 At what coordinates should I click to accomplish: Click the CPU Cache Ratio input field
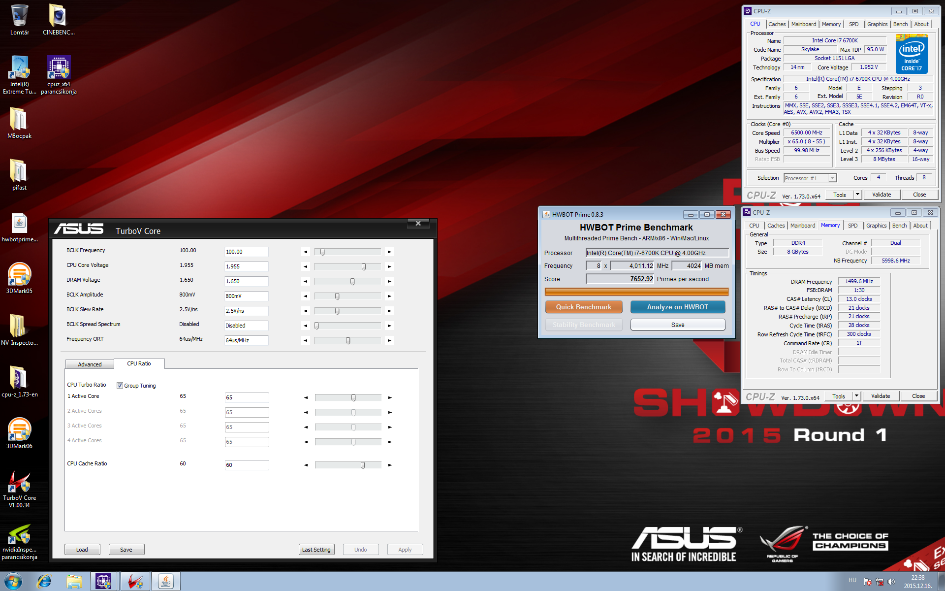tap(247, 465)
